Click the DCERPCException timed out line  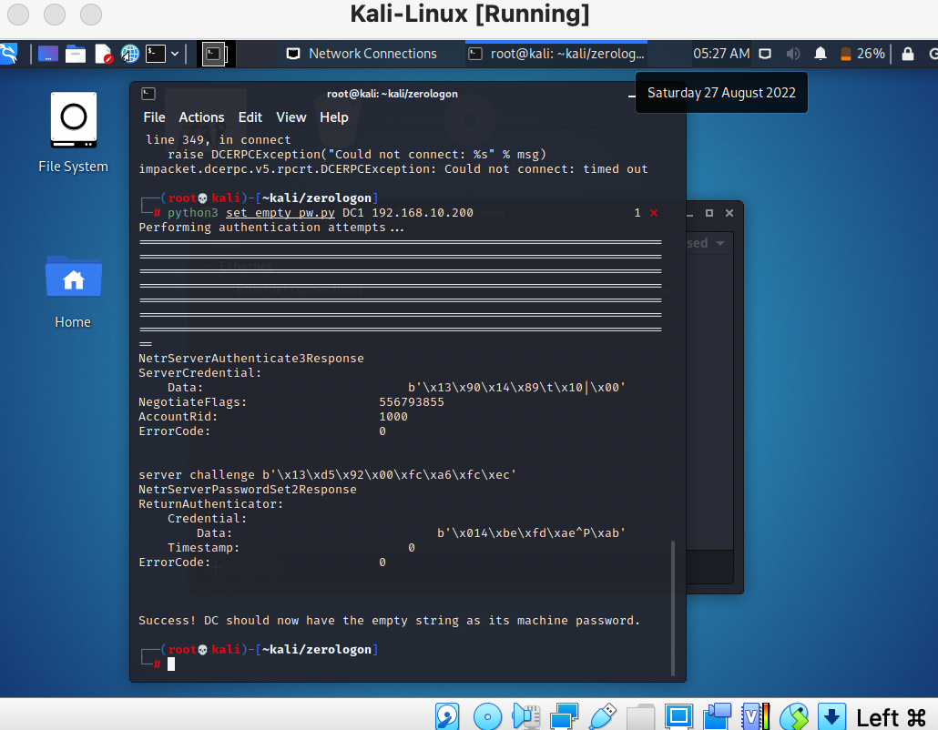tap(393, 169)
